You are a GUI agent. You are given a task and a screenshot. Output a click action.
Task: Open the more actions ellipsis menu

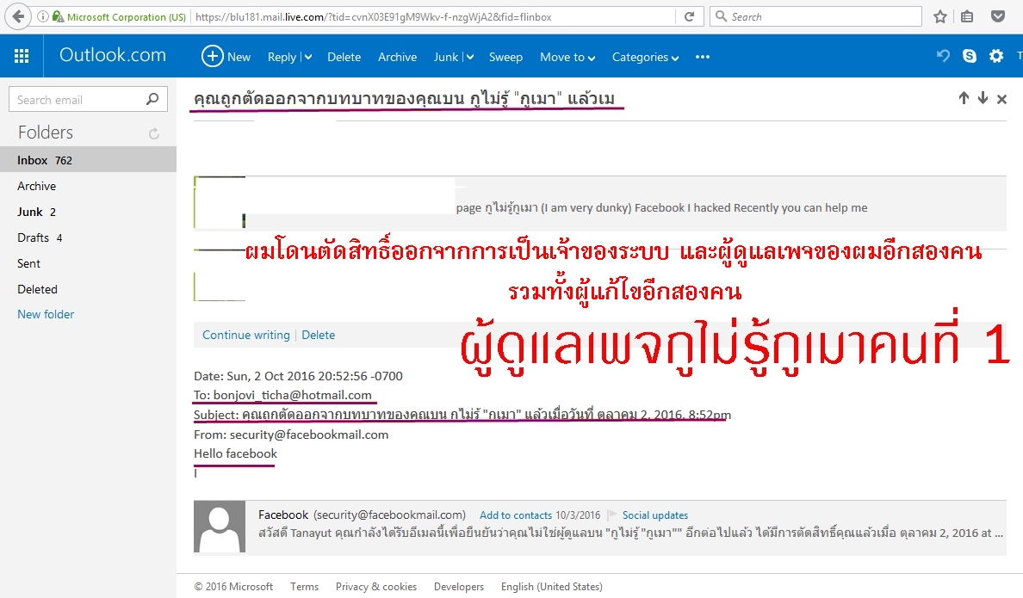(x=703, y=57)
